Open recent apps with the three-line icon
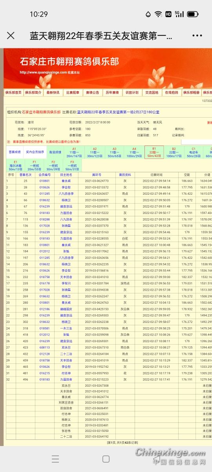The height and width of the screenshot is (472, 212). (x=55, y=459)
